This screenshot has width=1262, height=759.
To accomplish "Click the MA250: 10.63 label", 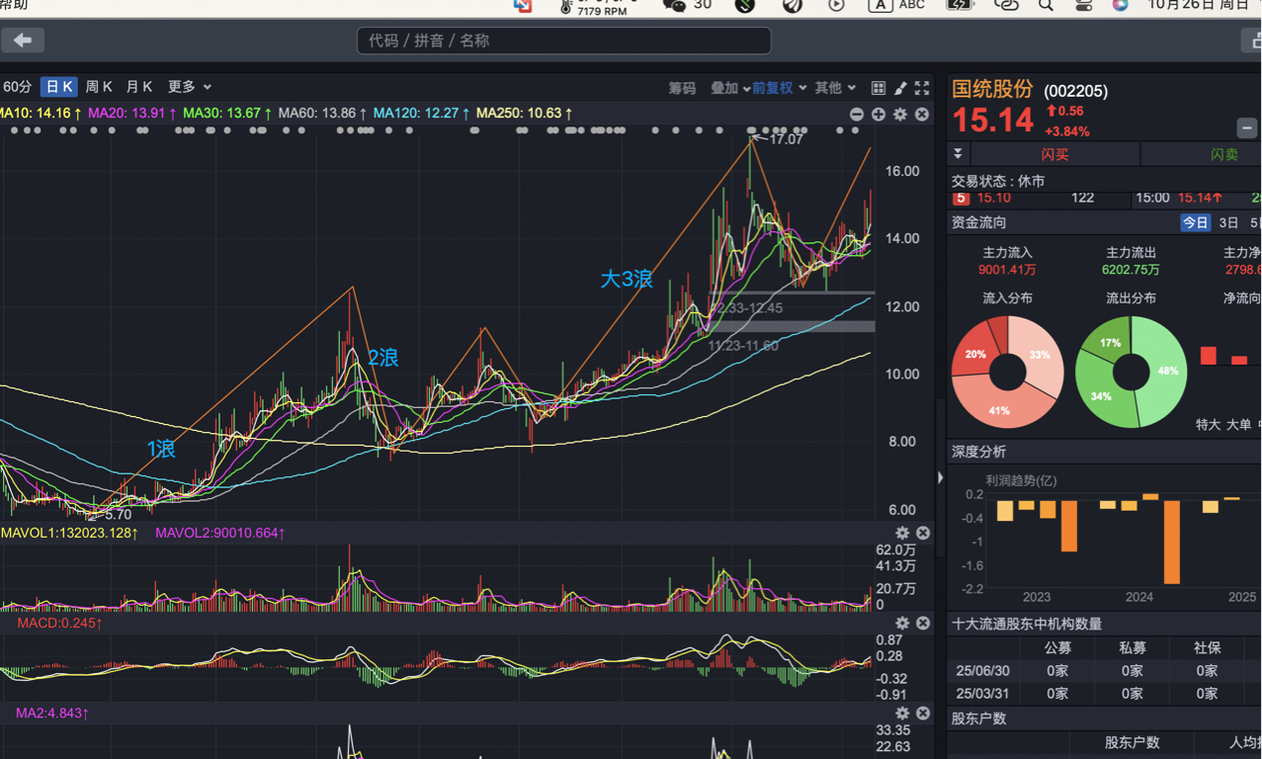I will pos(524,114).
